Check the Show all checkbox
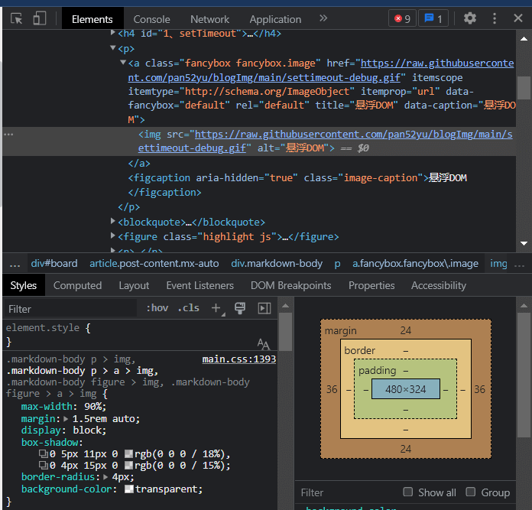 pos(408,492)
